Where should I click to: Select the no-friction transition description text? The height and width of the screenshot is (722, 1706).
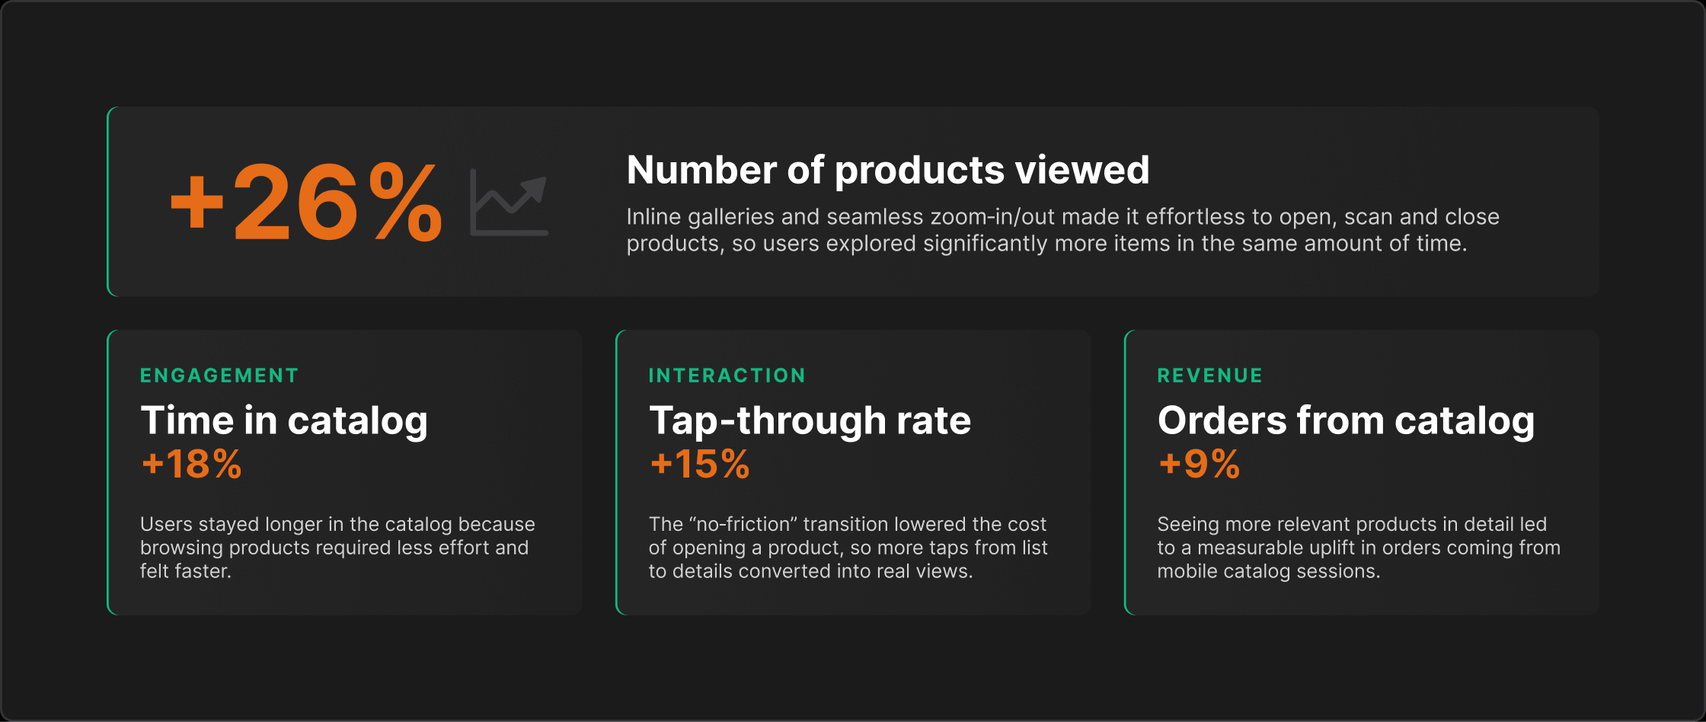click(x=848, y=548)
